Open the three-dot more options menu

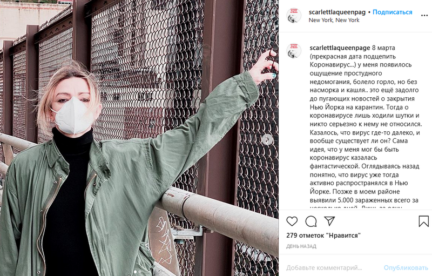pyautogui.click(x=424, y=16)
